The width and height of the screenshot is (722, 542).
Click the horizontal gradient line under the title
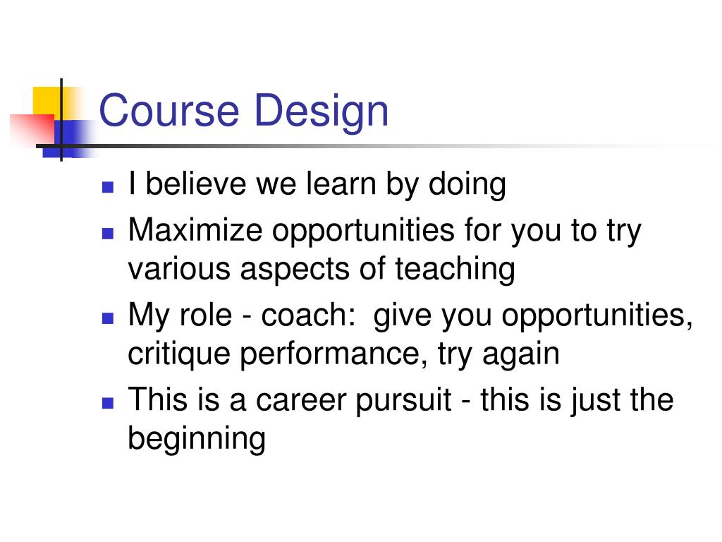pyautogui.click(x=368, y=146)
